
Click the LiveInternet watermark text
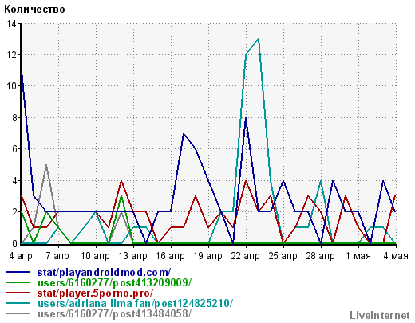click(x=380, y=316)
